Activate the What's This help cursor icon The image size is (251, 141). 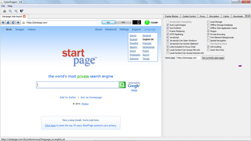click(21, 11)
